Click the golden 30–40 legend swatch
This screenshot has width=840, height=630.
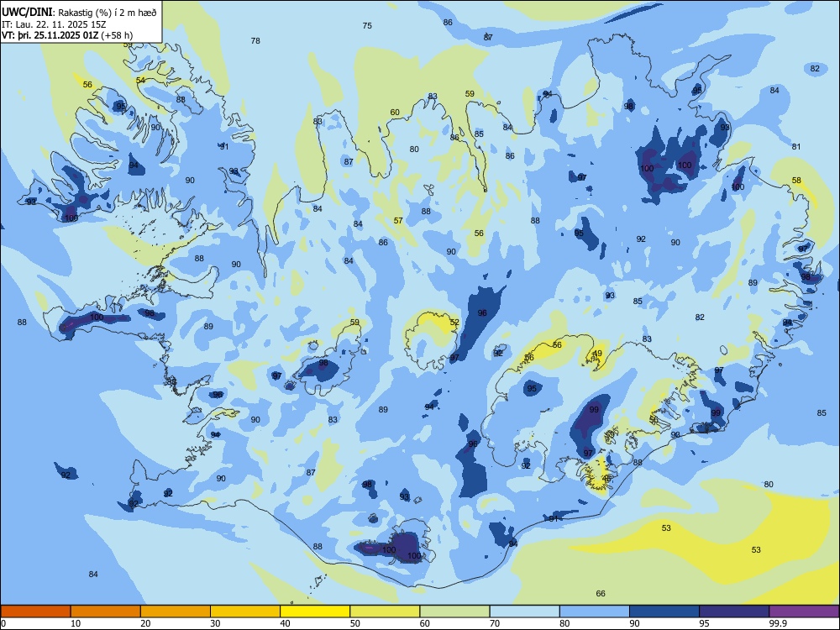pyautogui.click(x=245, y=612)
